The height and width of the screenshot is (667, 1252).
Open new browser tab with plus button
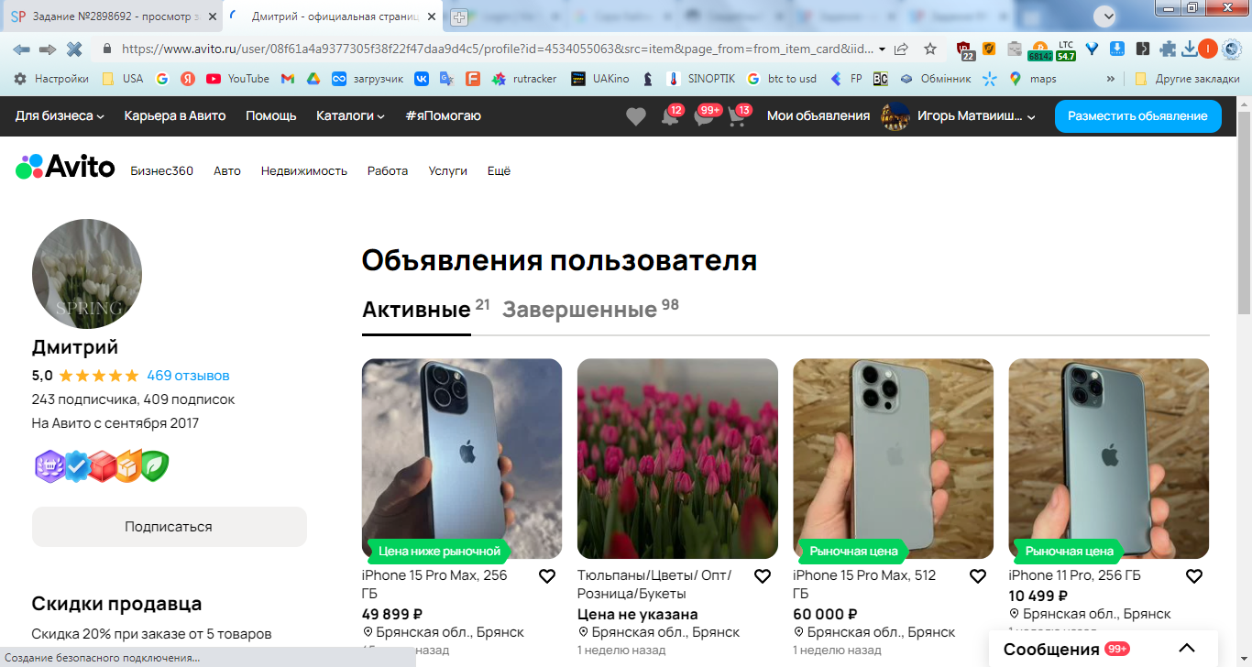(458, 16)
